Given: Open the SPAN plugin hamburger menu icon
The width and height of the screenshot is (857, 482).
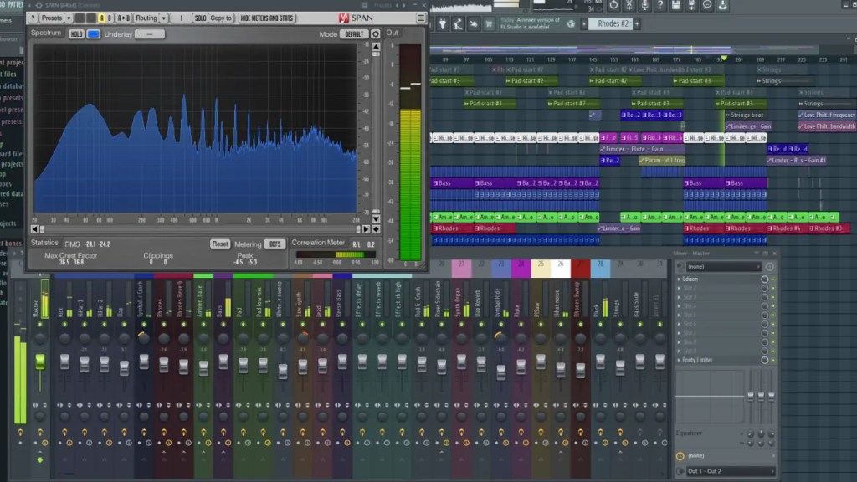Looking at the screenshot, I should (421, 16).
